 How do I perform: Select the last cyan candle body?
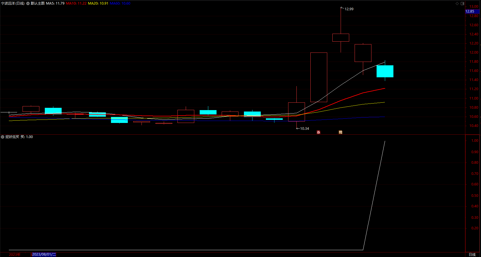click(385, 71)
